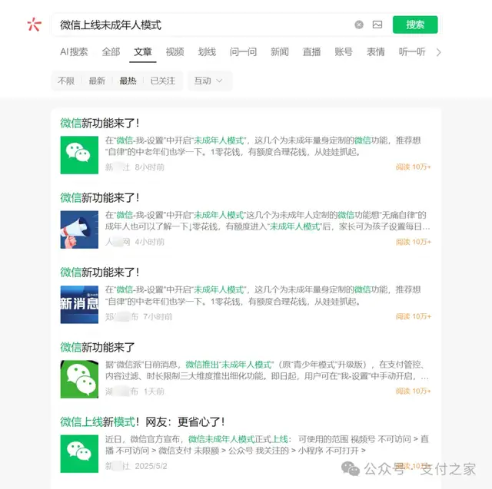Click the megaphone thumbnail of the 4小时前 article

point(79,230)
